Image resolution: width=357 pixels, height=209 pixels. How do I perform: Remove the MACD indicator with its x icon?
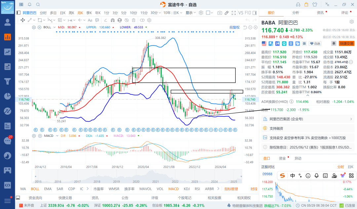40,136
